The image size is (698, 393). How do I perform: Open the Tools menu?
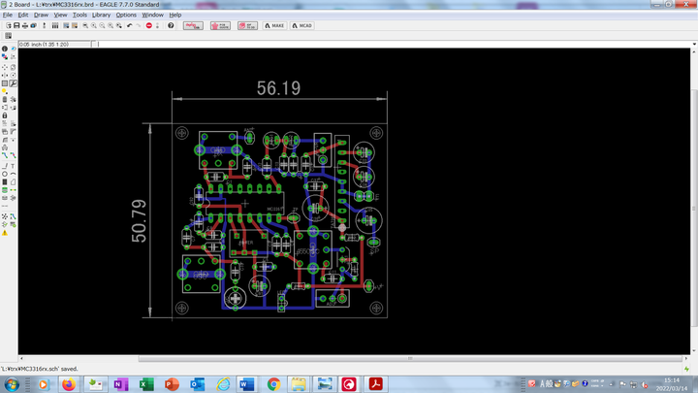click(x=79, y=15)
